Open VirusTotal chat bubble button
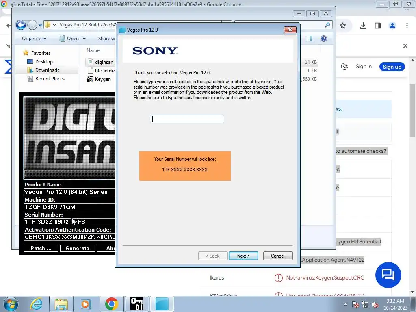This screenshot has width=416, height=312. 388,275
